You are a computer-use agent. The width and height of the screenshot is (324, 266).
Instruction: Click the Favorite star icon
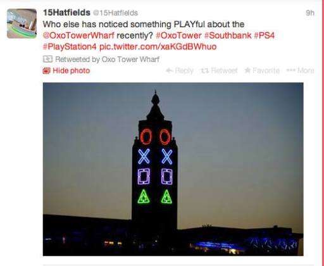tap(247, 70)
